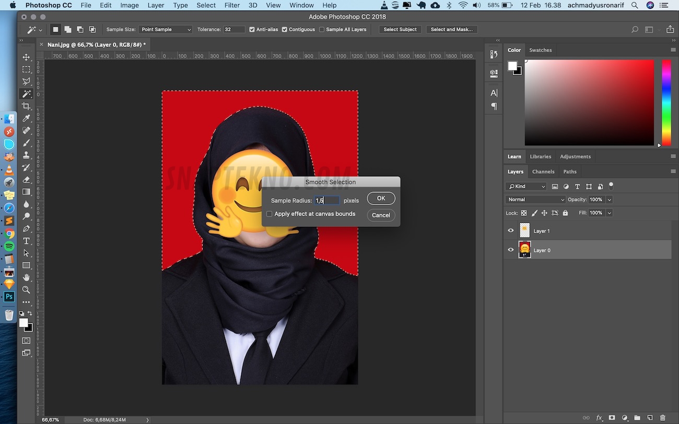Hide Layer 0 visibility eye
679x424 pixels.
[x=511, y=250]
